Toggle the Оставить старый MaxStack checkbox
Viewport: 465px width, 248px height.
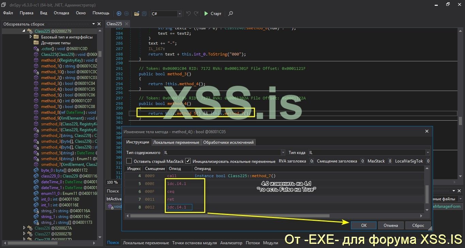click(129, 161)
